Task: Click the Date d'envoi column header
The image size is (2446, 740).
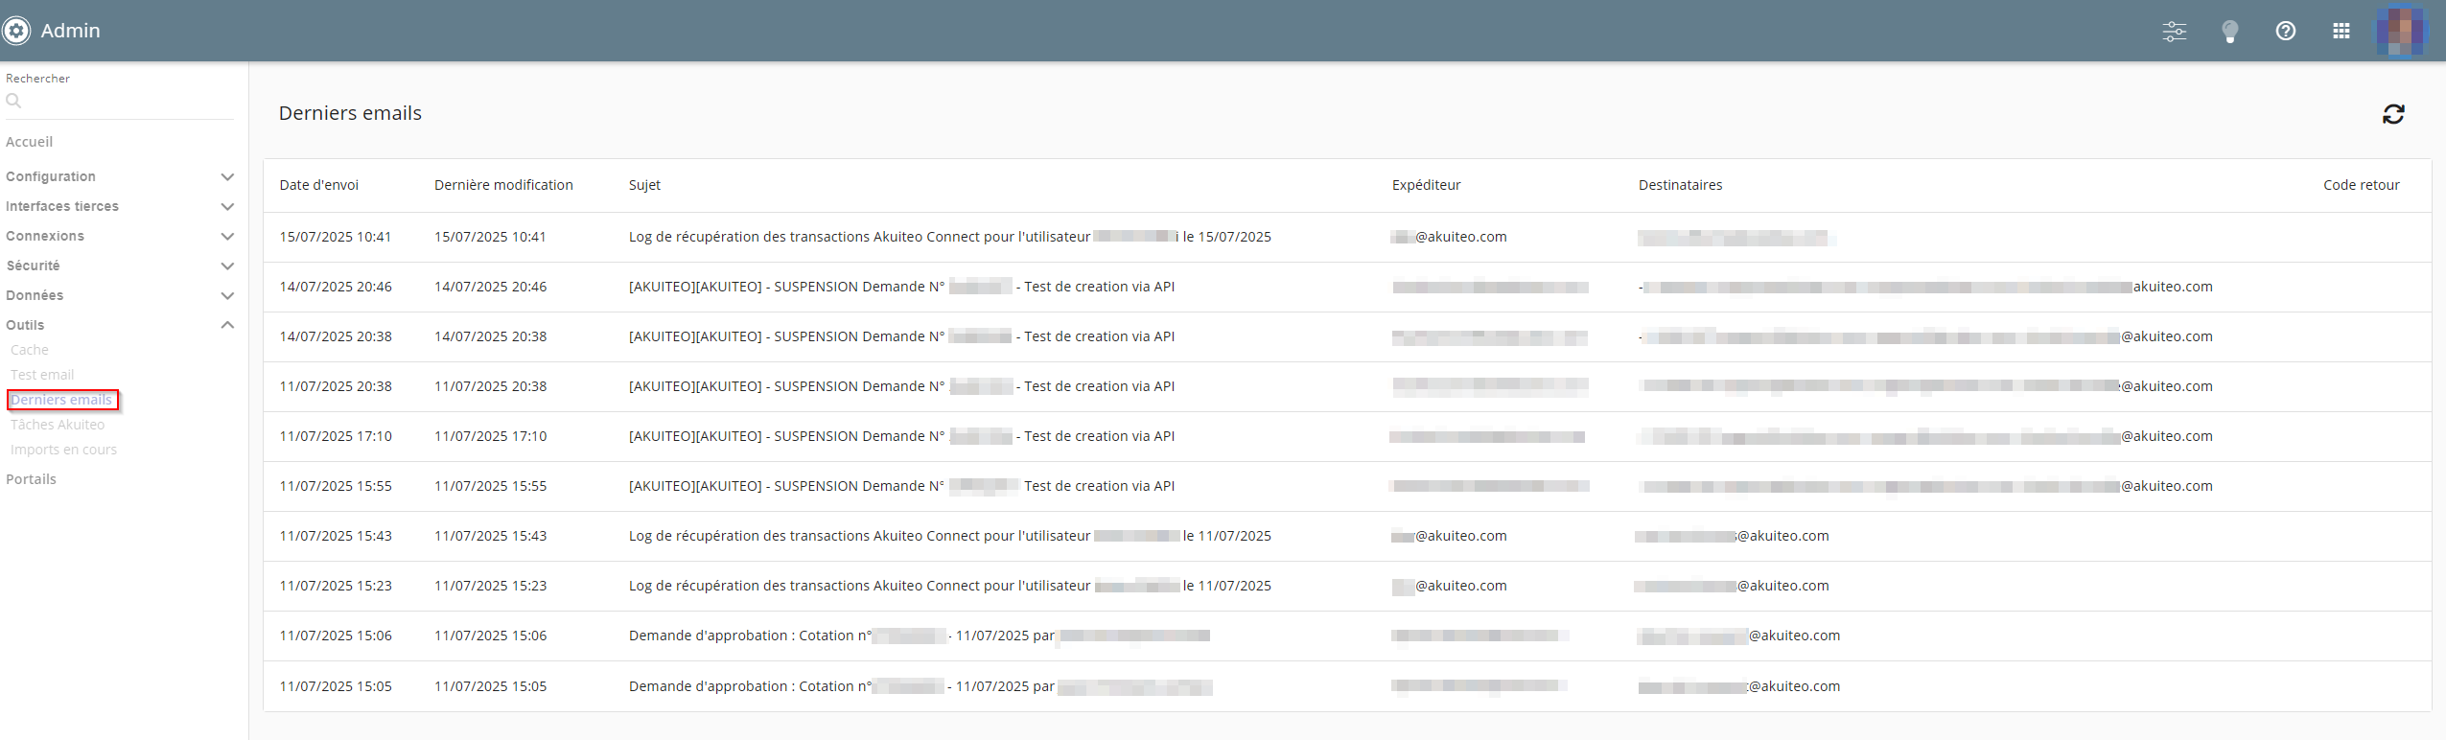Action: [x=319, y=185]
